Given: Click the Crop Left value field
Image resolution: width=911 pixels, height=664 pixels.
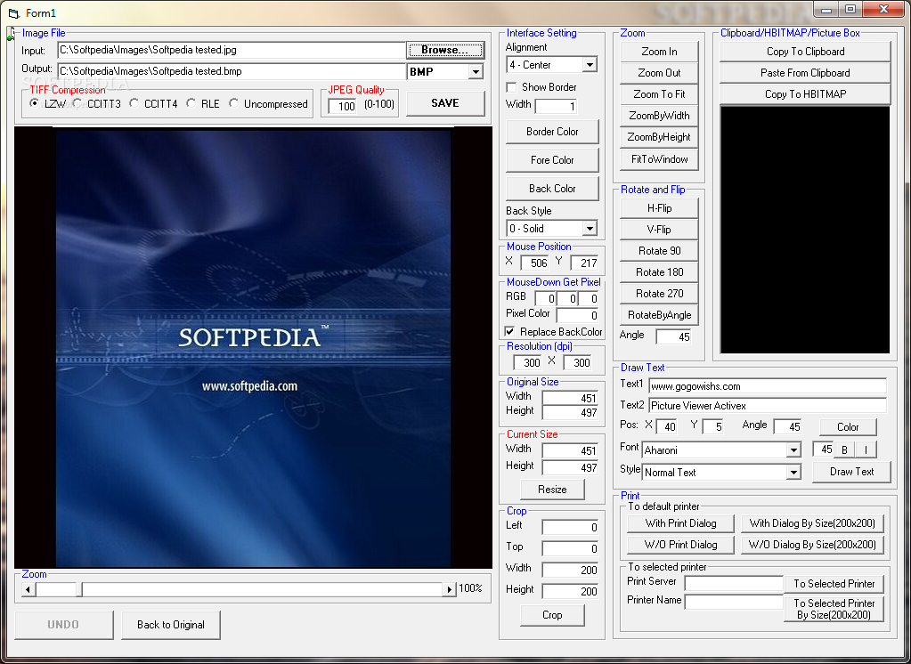Looking at the screenshot, I should (x=570, y=528).
